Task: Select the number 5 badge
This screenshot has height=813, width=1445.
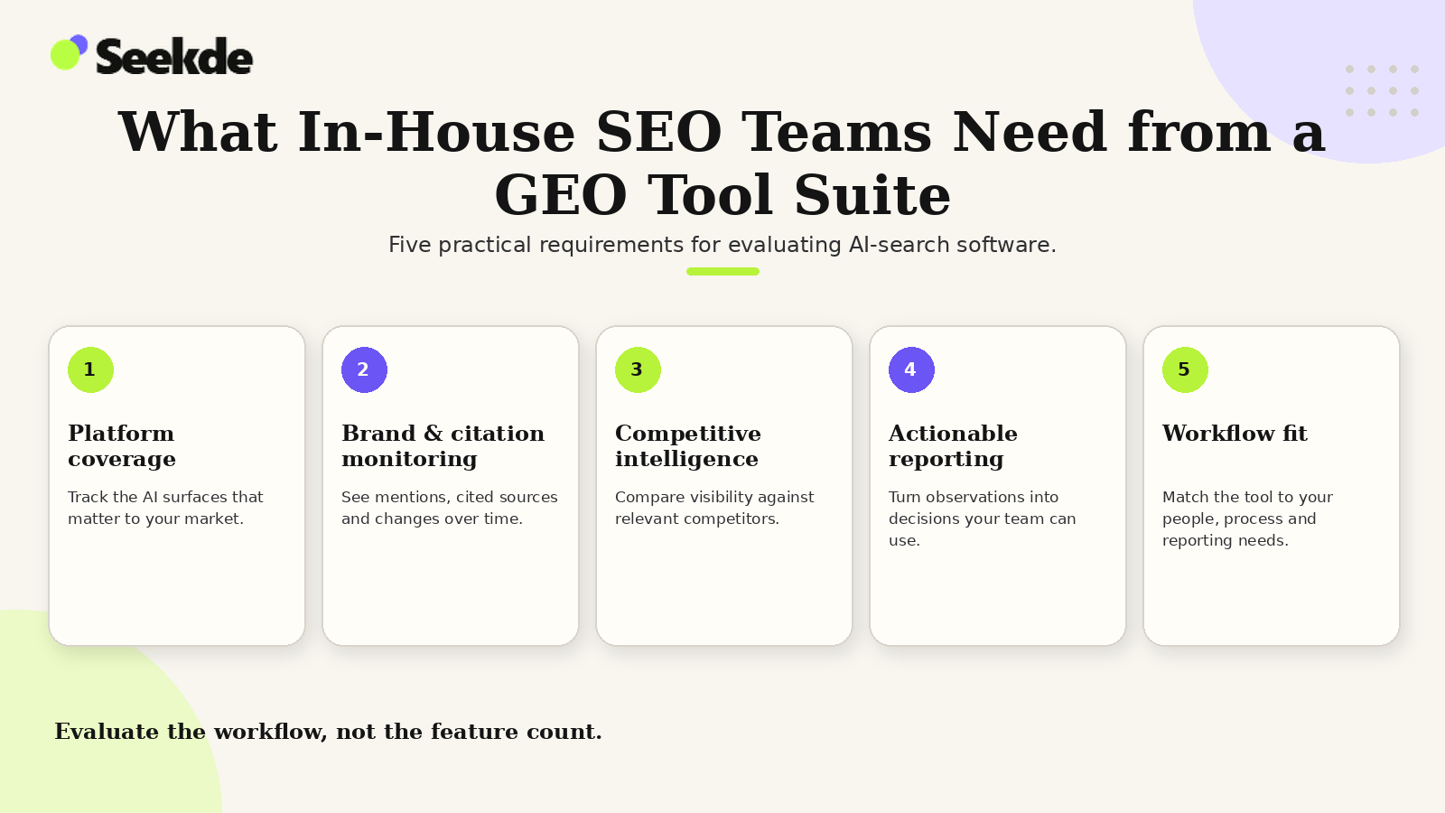Action: pos(1185,369)
